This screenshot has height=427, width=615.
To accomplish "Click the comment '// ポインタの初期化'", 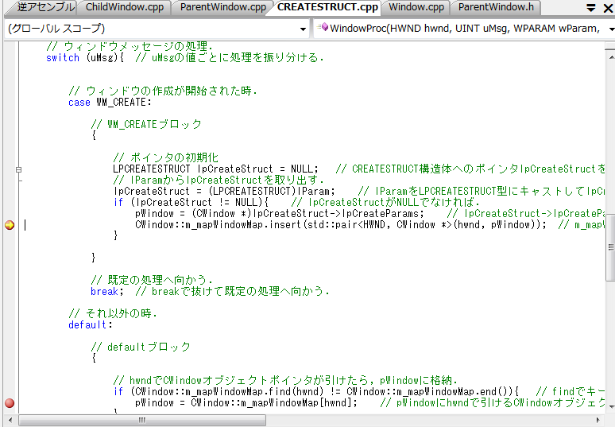I will 166,157.
